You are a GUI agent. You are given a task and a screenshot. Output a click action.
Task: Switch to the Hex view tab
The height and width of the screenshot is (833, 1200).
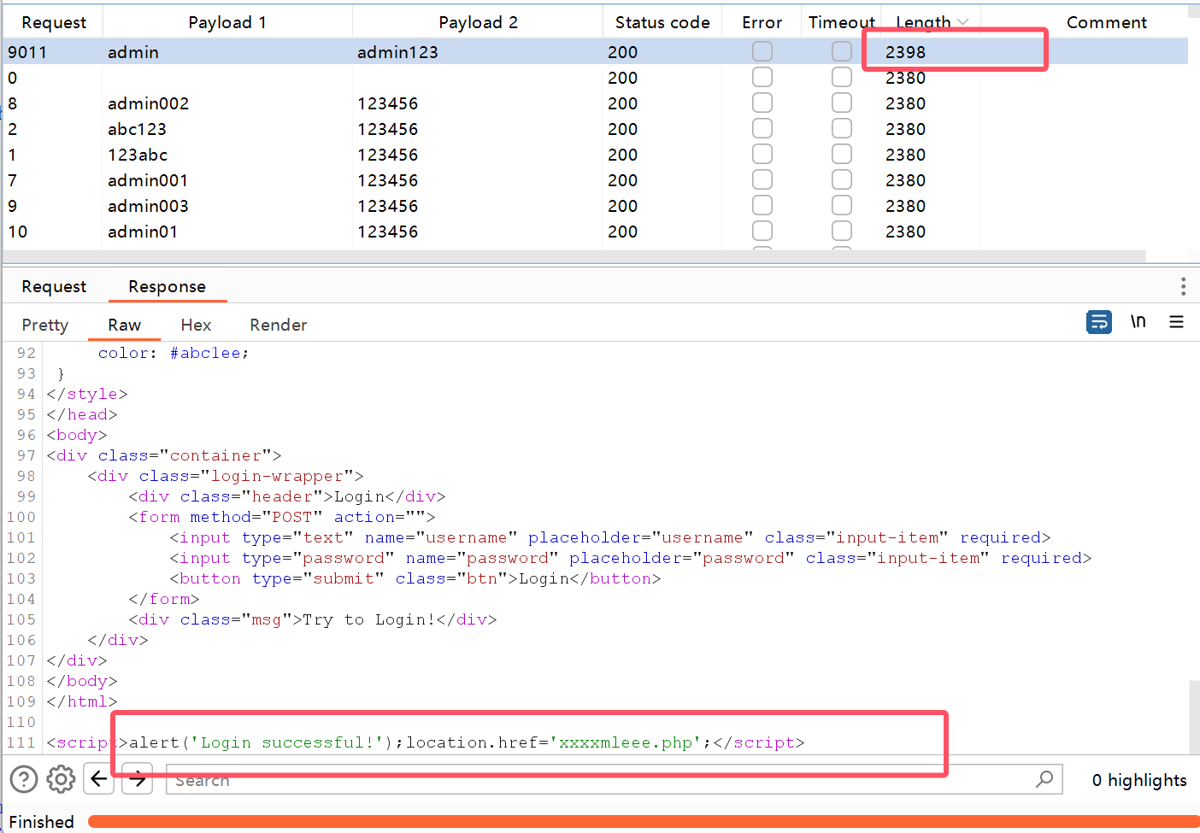point(196,325)
